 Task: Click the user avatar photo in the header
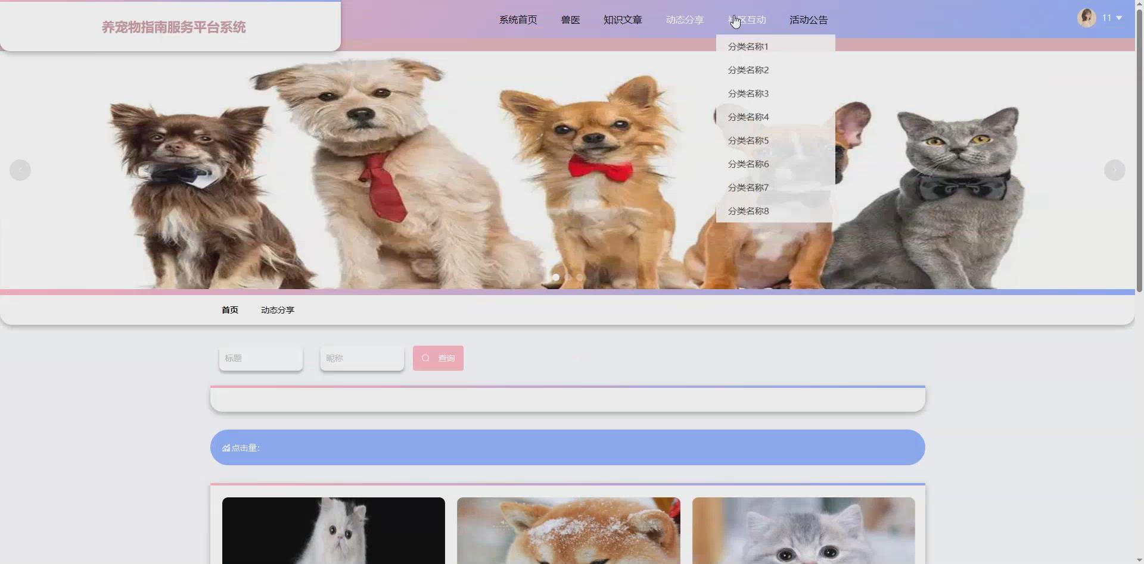pos(1087,17)
